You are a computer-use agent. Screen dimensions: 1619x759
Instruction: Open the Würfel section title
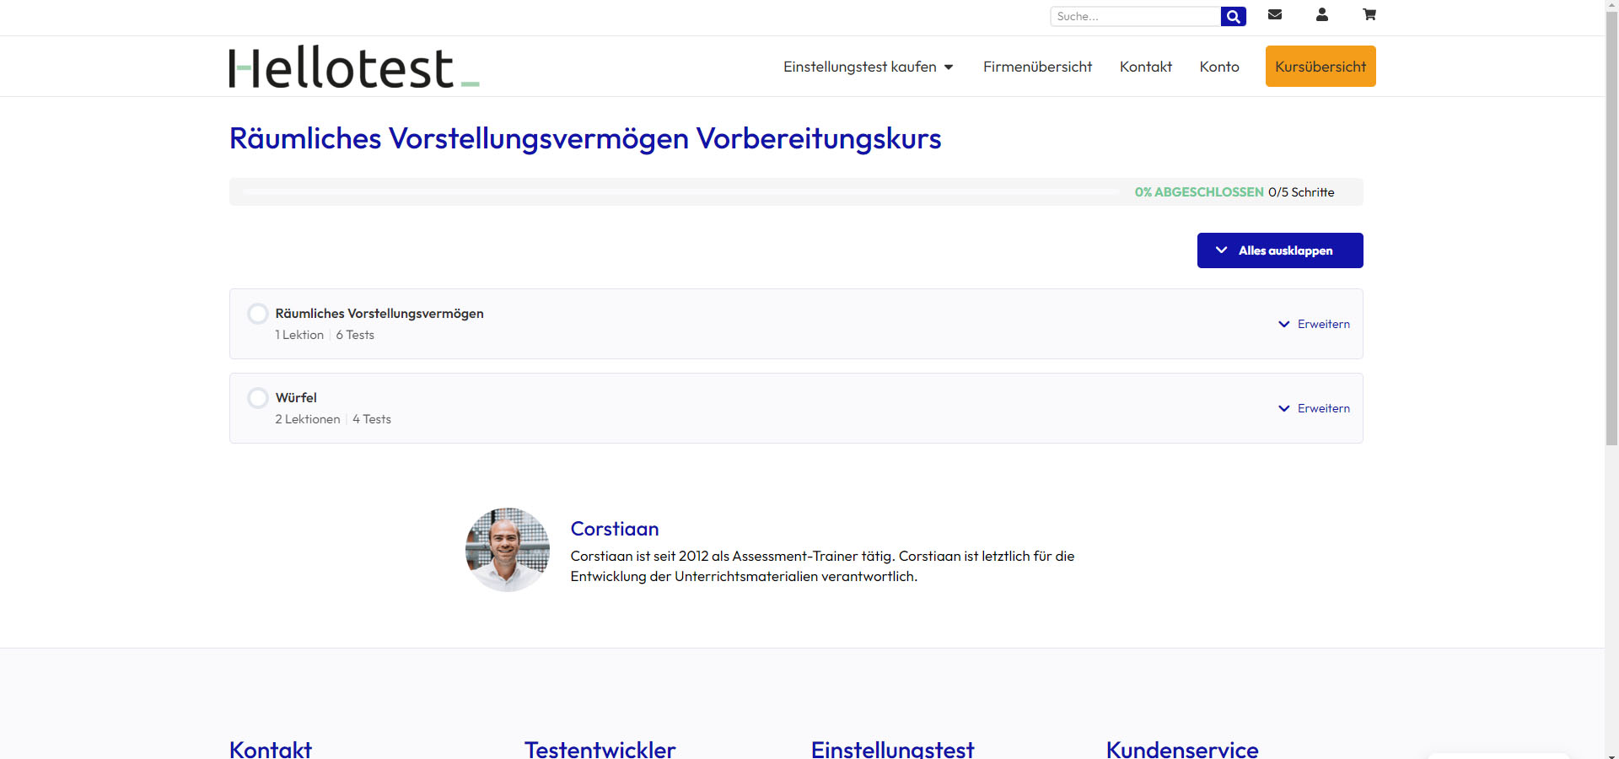click(296, 398)
